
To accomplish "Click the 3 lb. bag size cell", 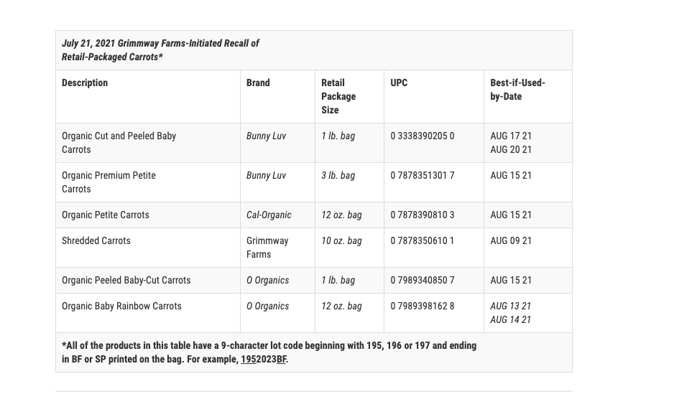I will [338, 175].
